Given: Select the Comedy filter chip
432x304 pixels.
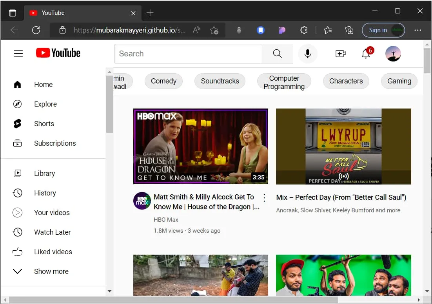Looking at the screenshot, I should [x=163, y=81].
